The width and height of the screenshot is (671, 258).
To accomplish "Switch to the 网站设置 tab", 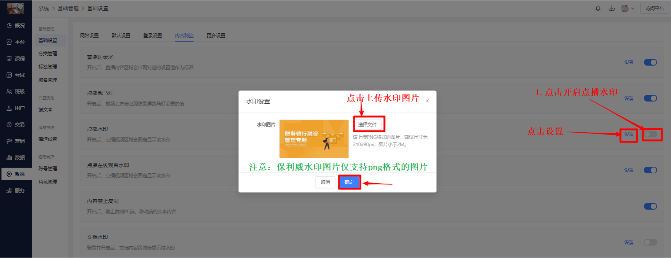I will point(89,36).
